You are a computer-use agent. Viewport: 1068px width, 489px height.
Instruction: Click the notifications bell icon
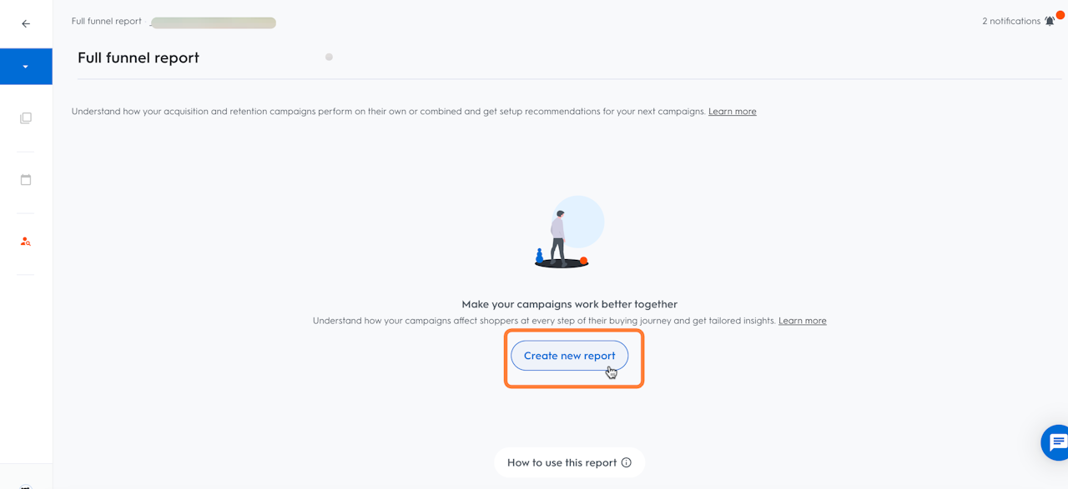pos(1050,21)
